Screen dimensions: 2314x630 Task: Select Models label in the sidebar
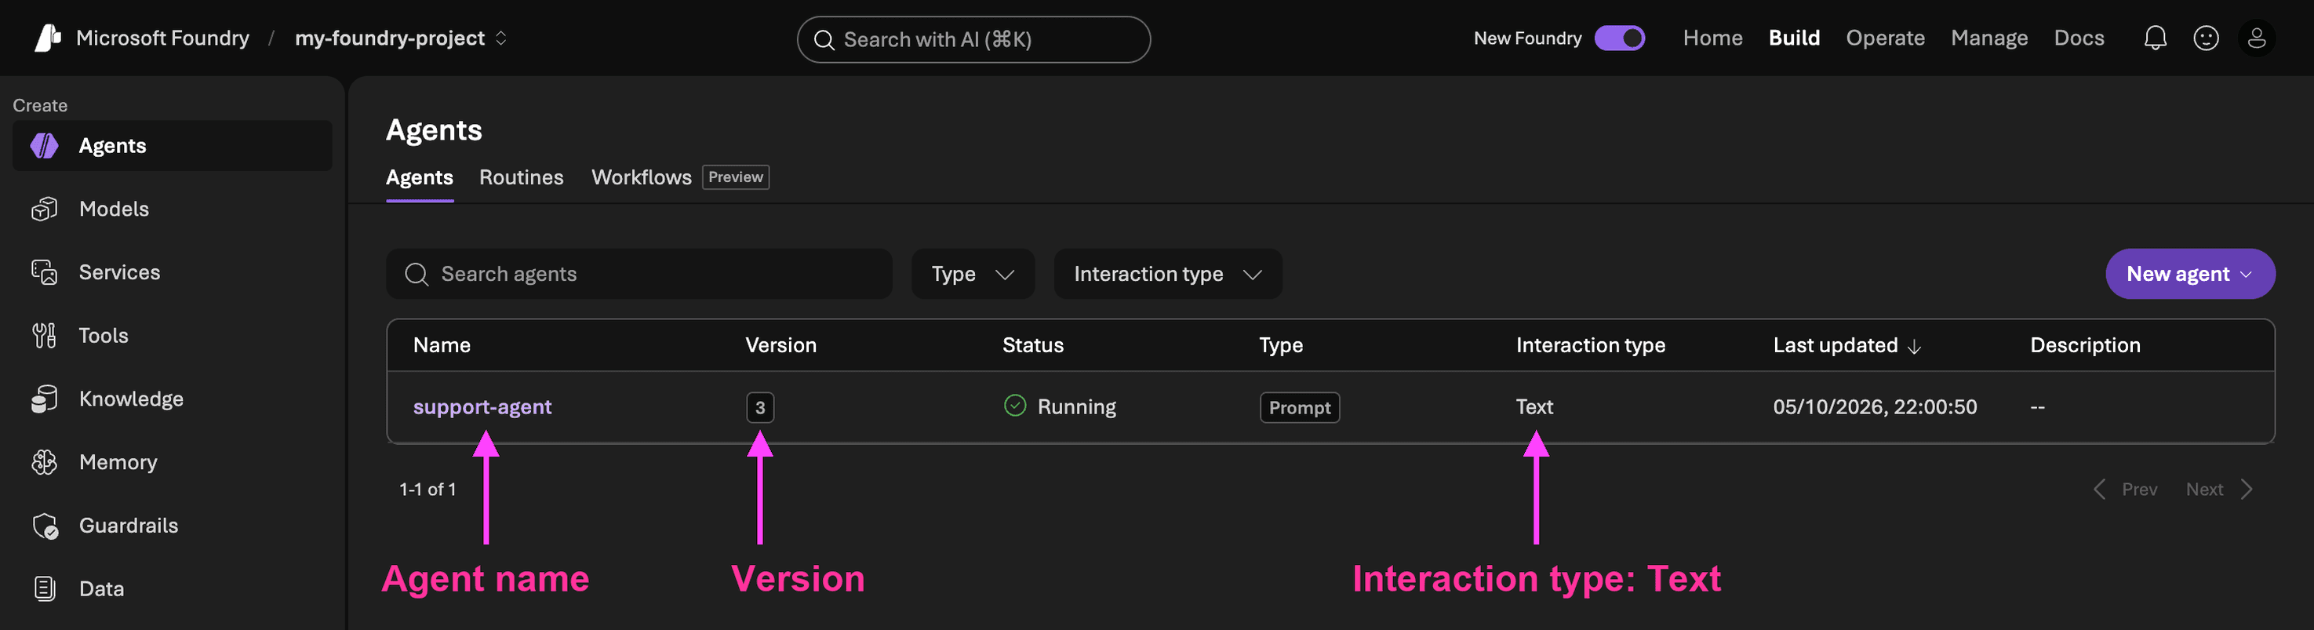(114, 209)
